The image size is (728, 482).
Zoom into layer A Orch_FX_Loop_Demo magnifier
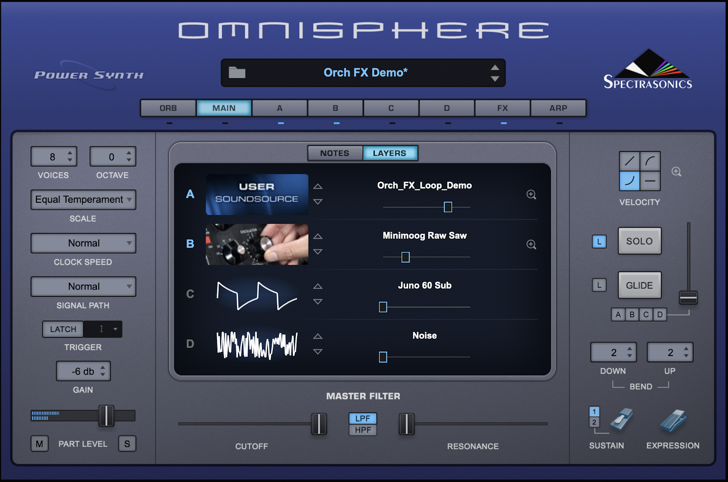[531, 195]
